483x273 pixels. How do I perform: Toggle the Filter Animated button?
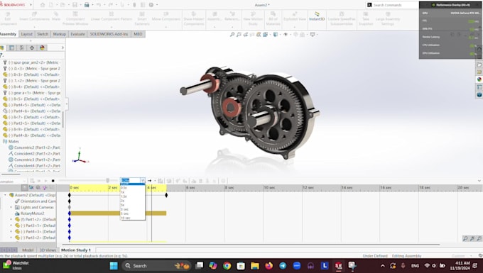(31, 187)
